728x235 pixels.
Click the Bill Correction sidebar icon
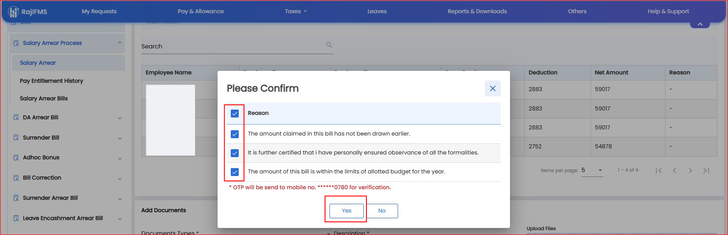click(16, 178)
